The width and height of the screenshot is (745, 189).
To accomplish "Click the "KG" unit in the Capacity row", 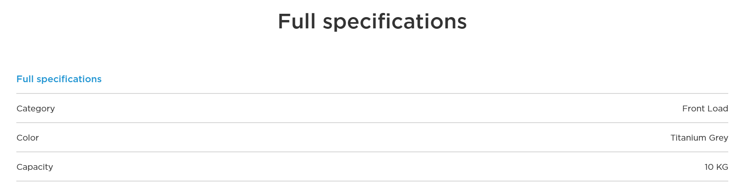I will 722,167.
